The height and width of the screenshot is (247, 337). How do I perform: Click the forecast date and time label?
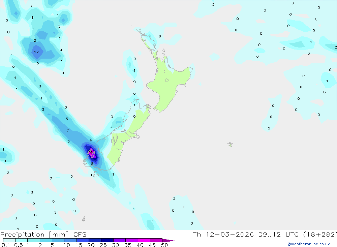(265, 235)
